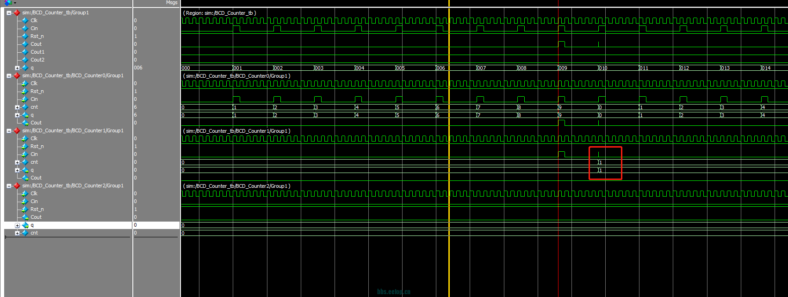The height and width of the screenshot is (297, 788).
Task: Click Cout signal icon in BCD_Counter2 group
Action: (x=25, y=217)
